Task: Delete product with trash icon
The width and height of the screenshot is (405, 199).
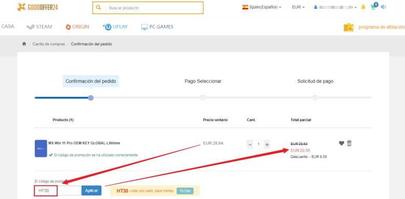Action: pos(349,143)
